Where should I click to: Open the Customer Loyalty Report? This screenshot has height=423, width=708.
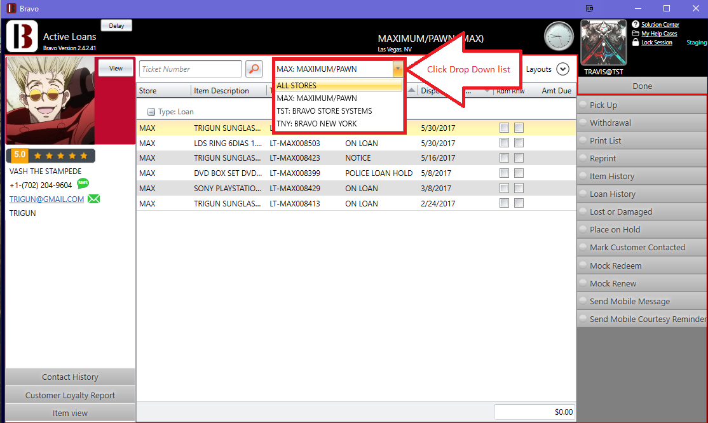click(70, 395)
